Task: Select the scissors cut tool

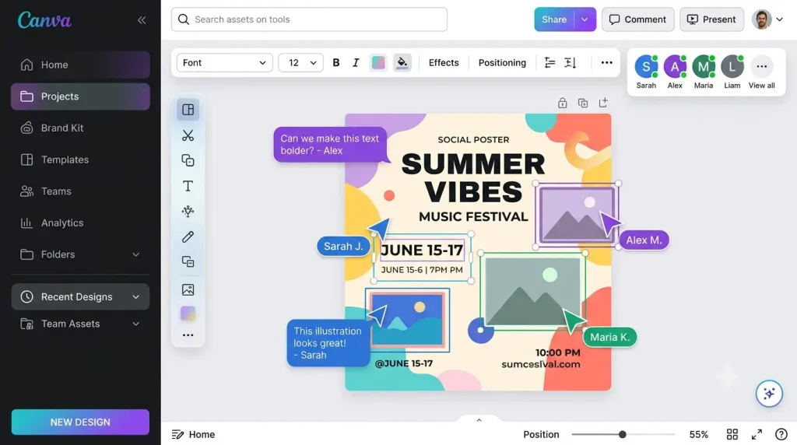Action: click(188, 135)
